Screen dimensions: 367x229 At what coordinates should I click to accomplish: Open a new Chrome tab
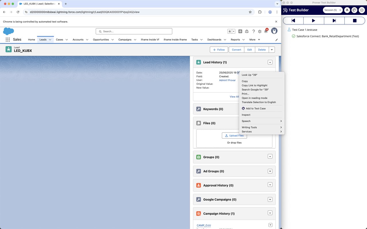[66, 4]
